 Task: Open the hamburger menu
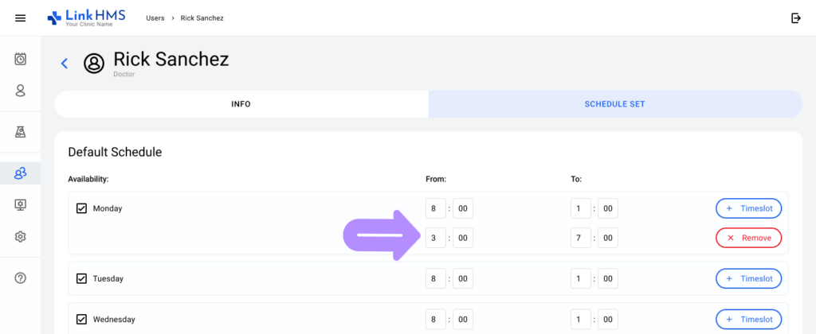tap(20, 18)
